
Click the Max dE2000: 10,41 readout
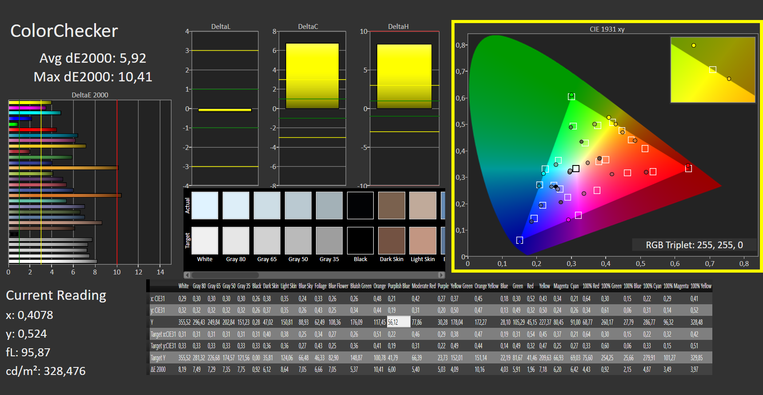[93, 77]
